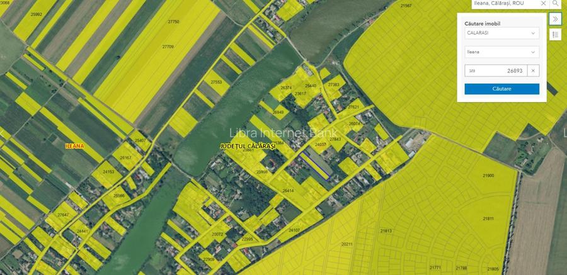
Task: Click the cadastral number input field
Action: click(496, 71)
